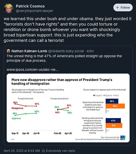
Task: Click the reply audience people icon
Action: click(44, 151)
